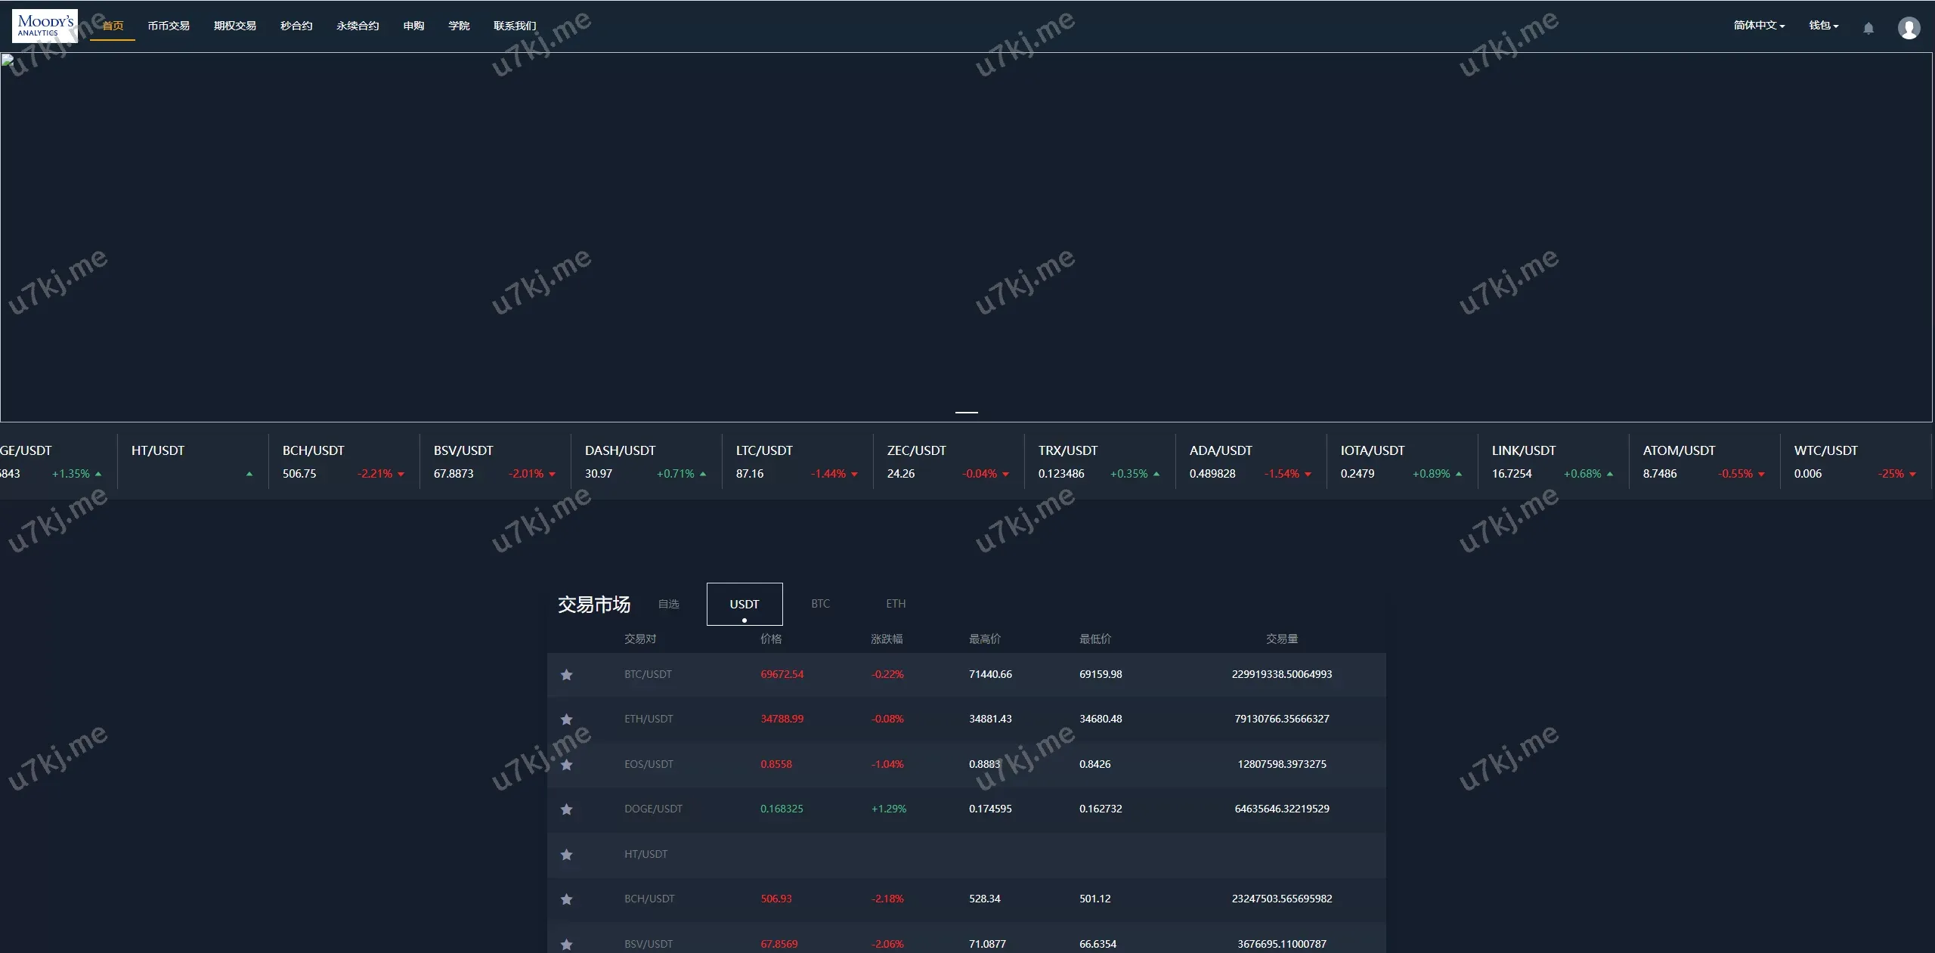
Task: Star the BCH/USDT trading pair
Action: pyautogui.click(x=566, y=899)
